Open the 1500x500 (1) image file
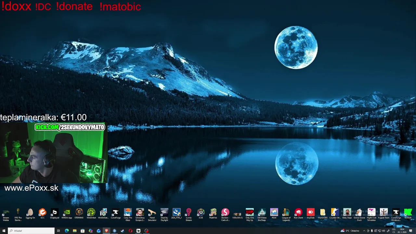 pos(238,215)
